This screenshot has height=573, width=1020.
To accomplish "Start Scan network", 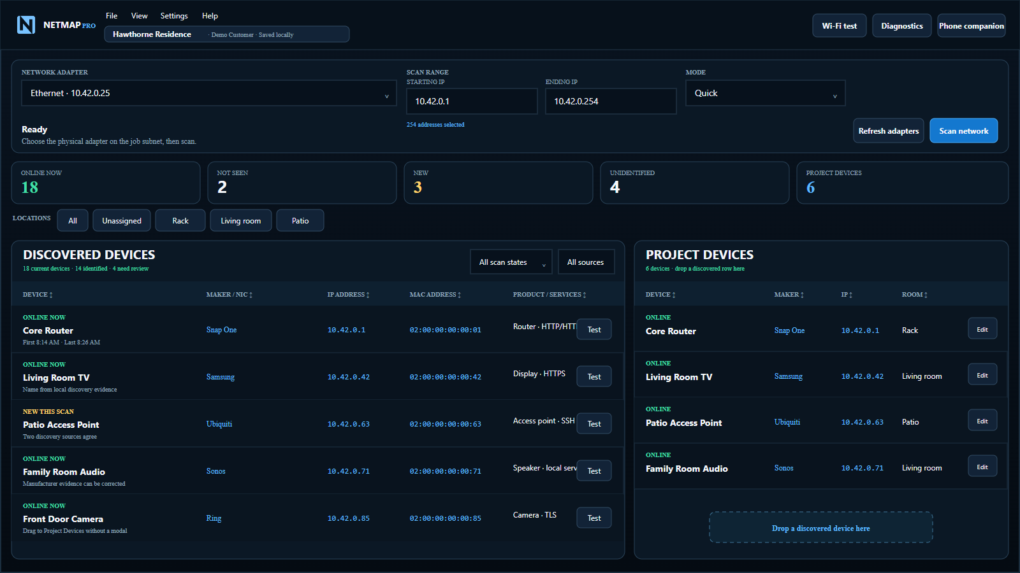I will [964, 131].
